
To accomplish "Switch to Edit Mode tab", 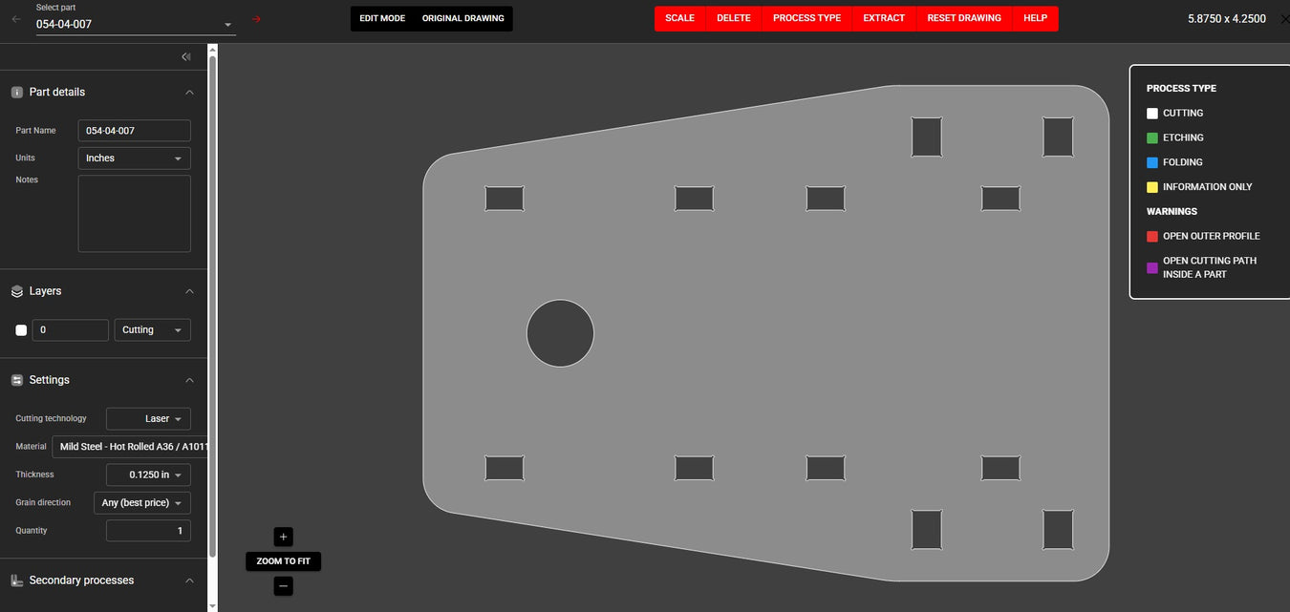I will pos(382,19).
